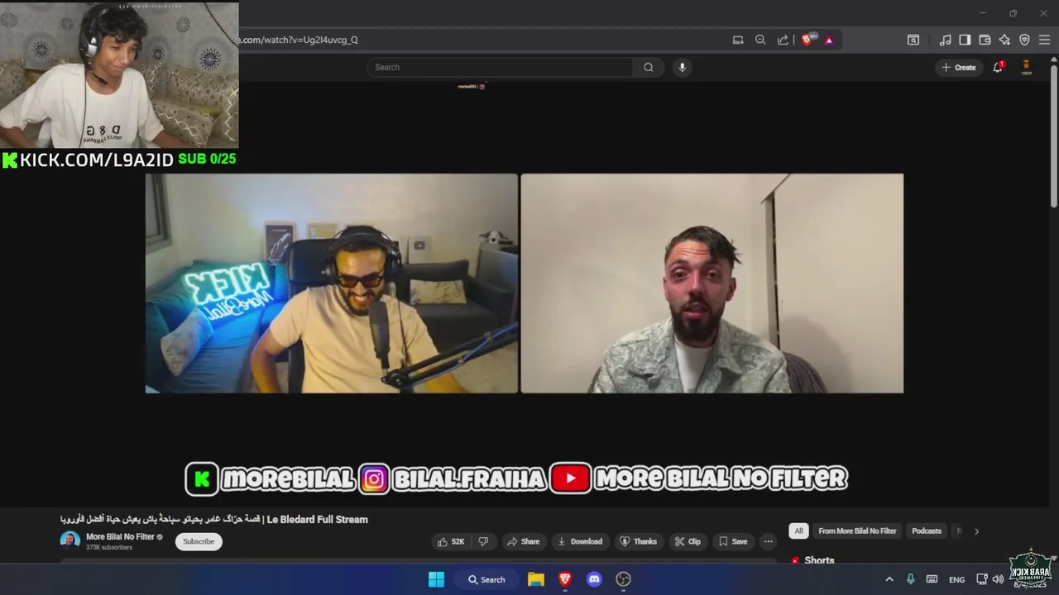Open more actions three-dot menu under video
1059x595 pixels.
click(x=768, y=541)
